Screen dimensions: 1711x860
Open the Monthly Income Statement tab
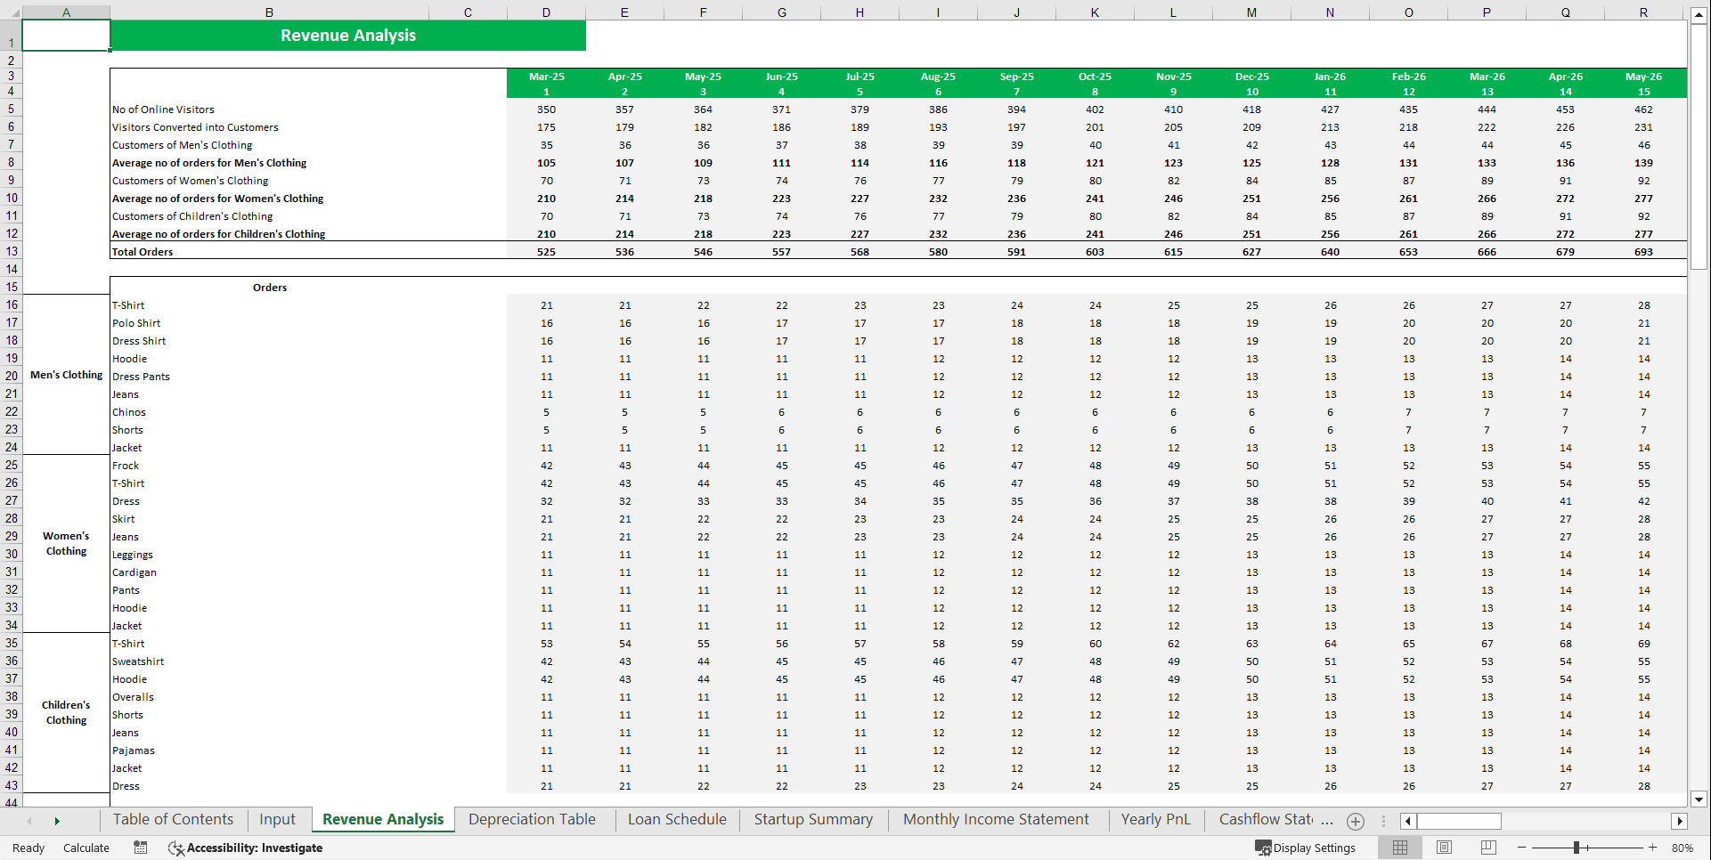[x=996, y=819]
